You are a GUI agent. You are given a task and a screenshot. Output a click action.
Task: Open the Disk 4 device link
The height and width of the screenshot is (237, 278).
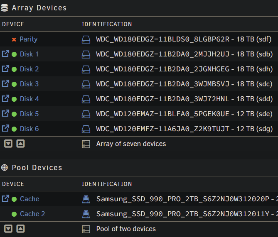click(29, 99)
